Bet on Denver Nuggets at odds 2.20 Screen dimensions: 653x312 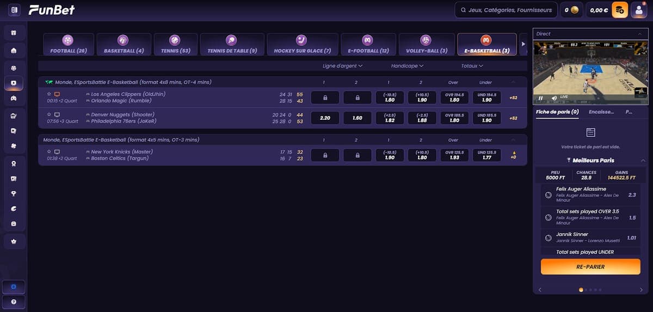325,118
